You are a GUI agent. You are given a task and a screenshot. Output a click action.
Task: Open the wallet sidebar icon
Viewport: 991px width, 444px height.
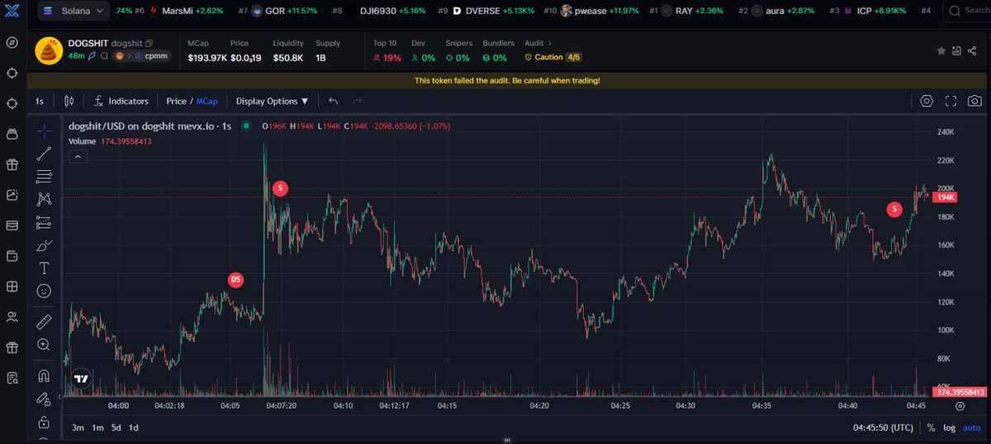point(12,256)
